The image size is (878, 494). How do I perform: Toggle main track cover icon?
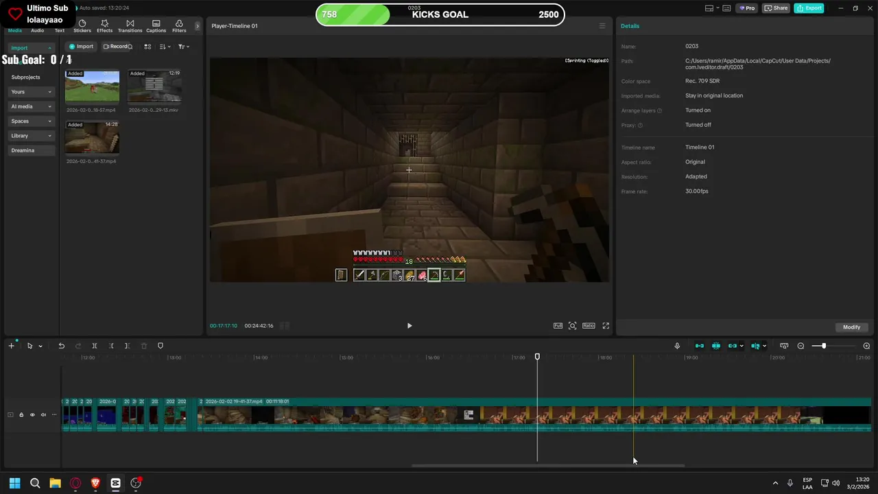pos(10,414)
